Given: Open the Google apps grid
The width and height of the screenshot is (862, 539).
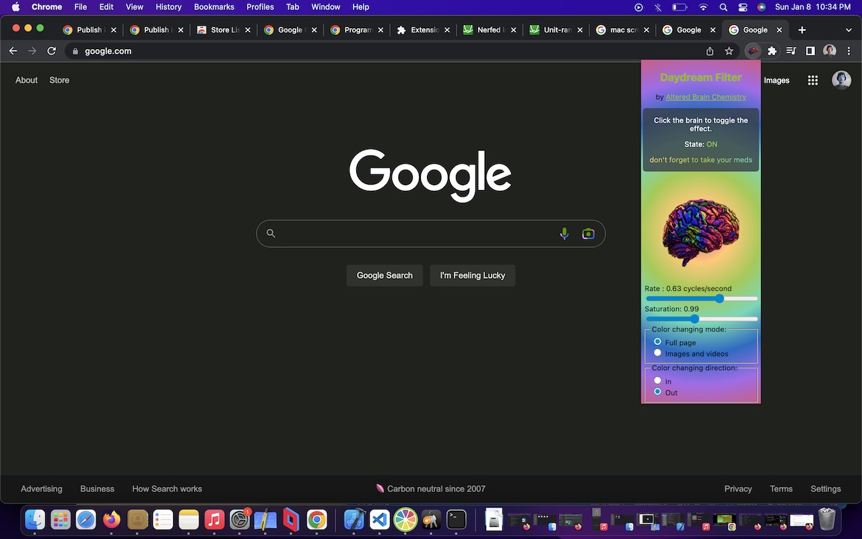Looking at the screenshot, I should tap(813, 80).
